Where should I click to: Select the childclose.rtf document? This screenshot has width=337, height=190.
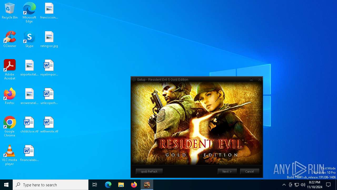(29, 125)
